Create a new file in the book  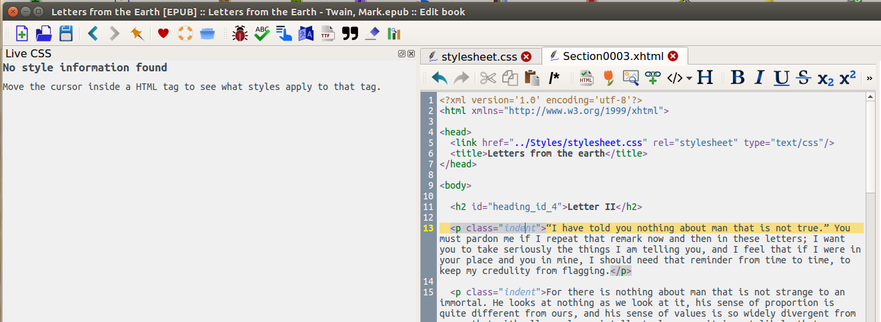click(21, 33)
